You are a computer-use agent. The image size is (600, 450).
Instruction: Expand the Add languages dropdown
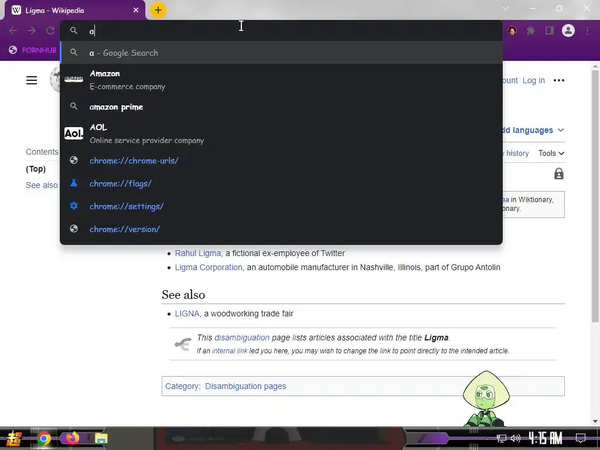(x=533, y=130)
